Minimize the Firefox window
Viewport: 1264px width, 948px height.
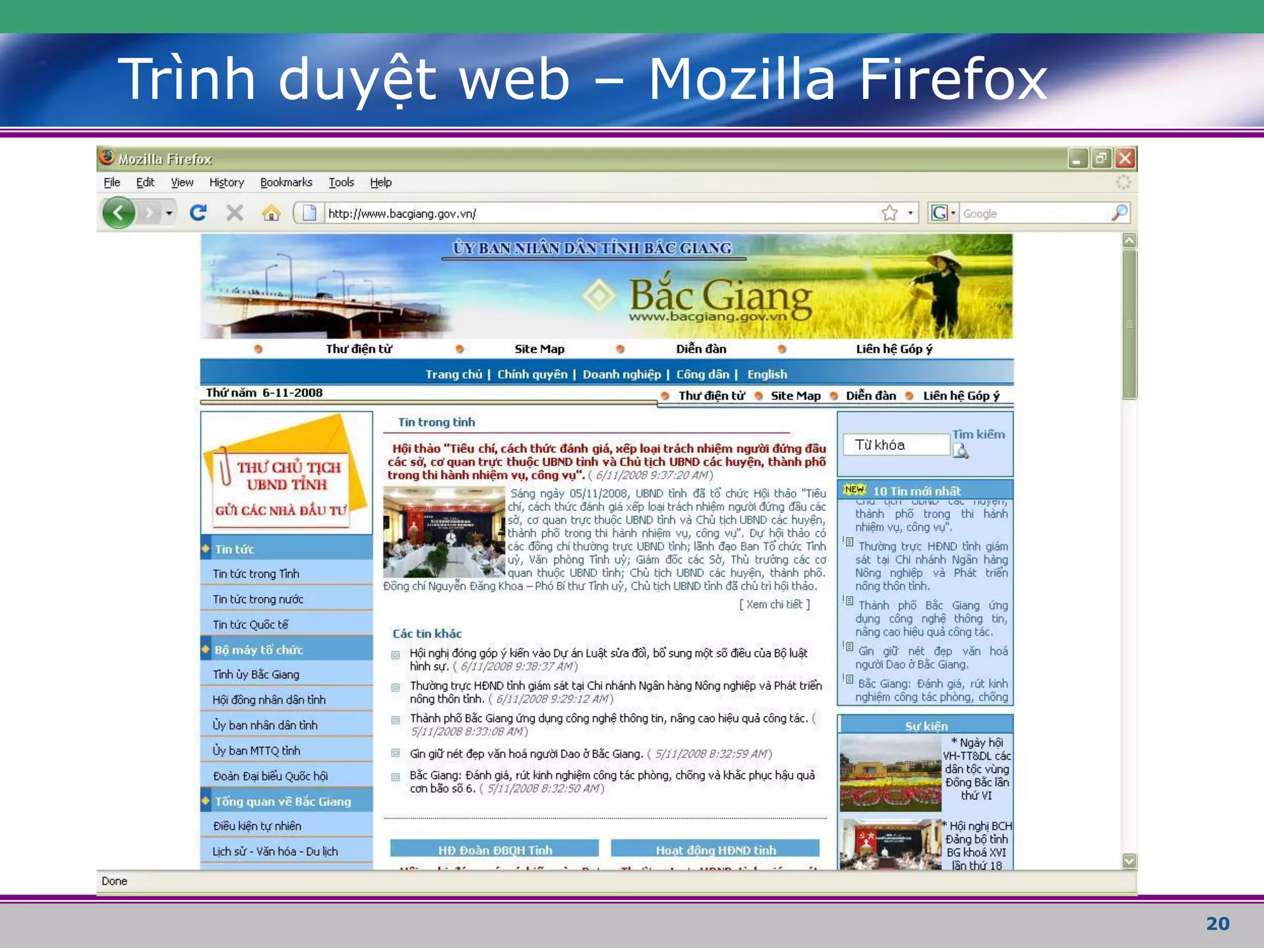[x=1078, y=159]
